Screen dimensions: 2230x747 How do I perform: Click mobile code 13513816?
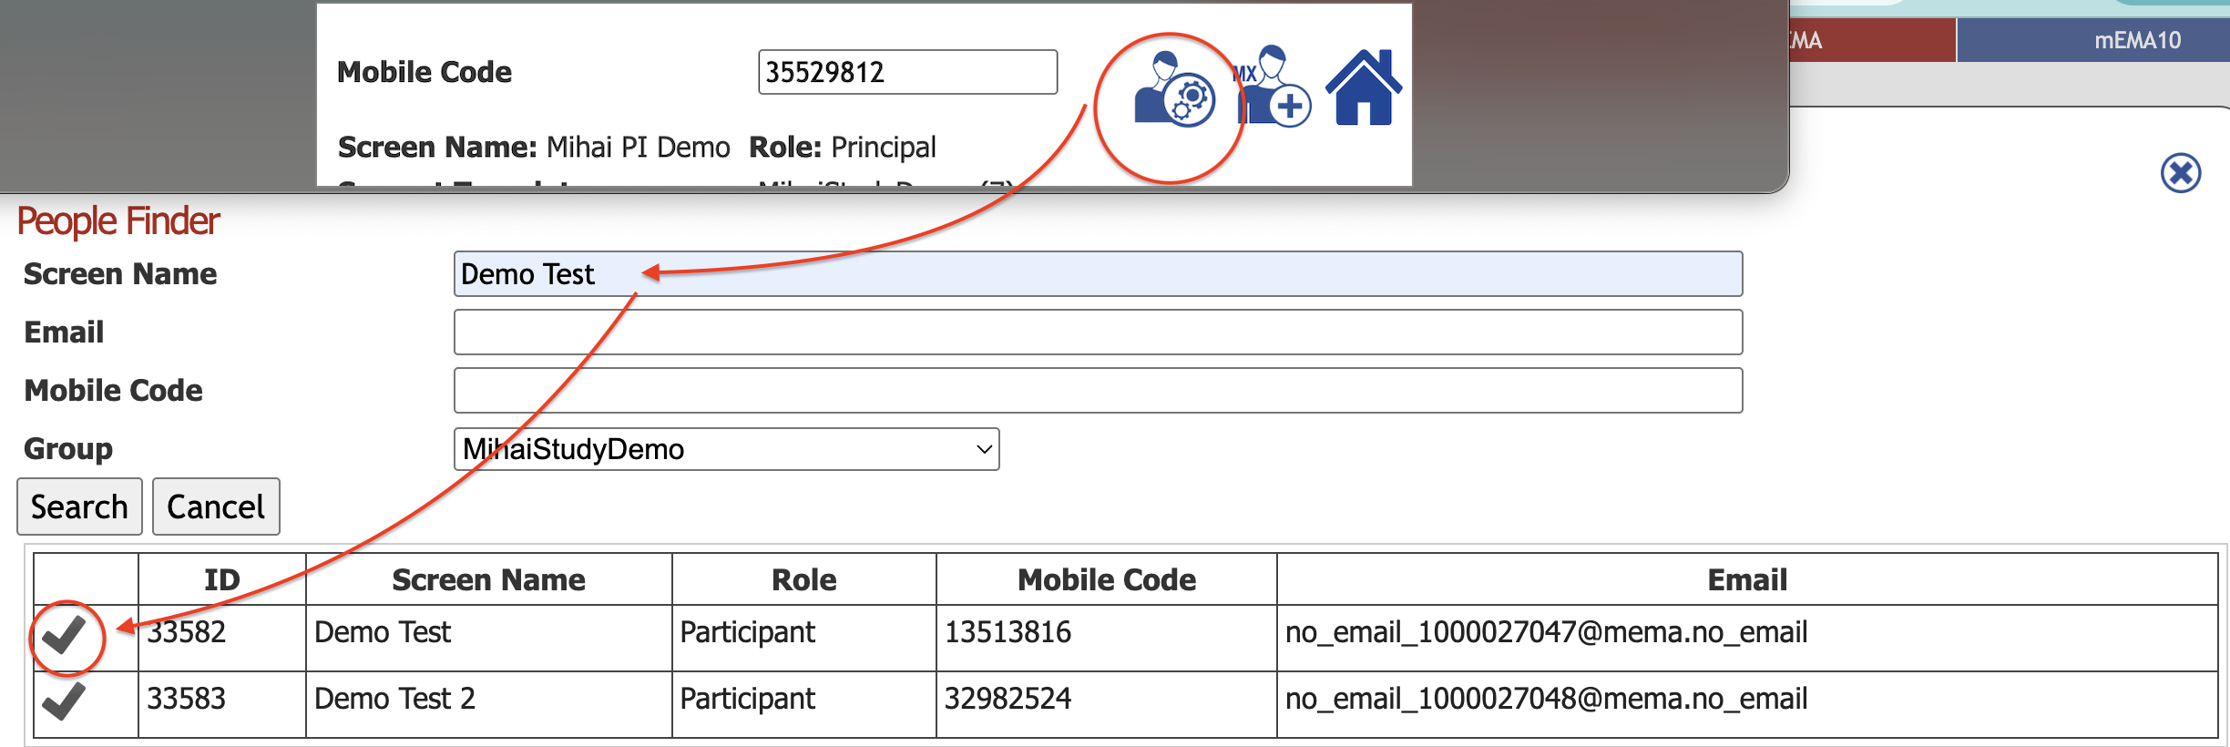pos(1008,632)
